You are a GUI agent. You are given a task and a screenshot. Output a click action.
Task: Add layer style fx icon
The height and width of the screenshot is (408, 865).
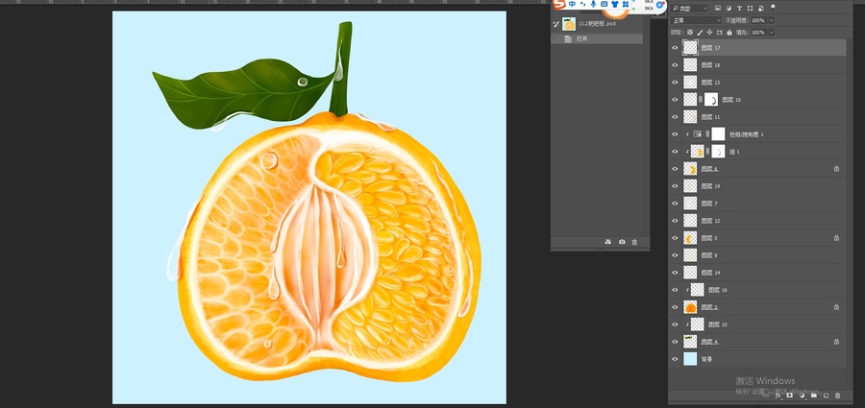(x=778, y=396)
